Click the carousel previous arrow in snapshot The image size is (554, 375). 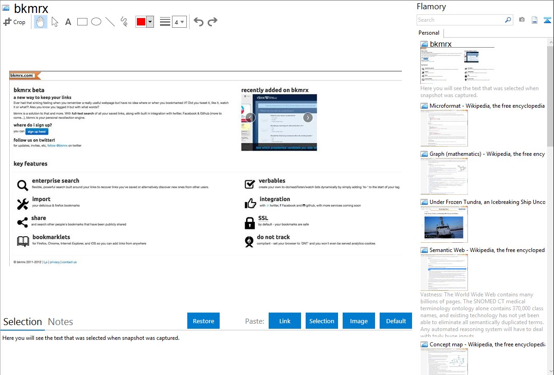[250, 118]
